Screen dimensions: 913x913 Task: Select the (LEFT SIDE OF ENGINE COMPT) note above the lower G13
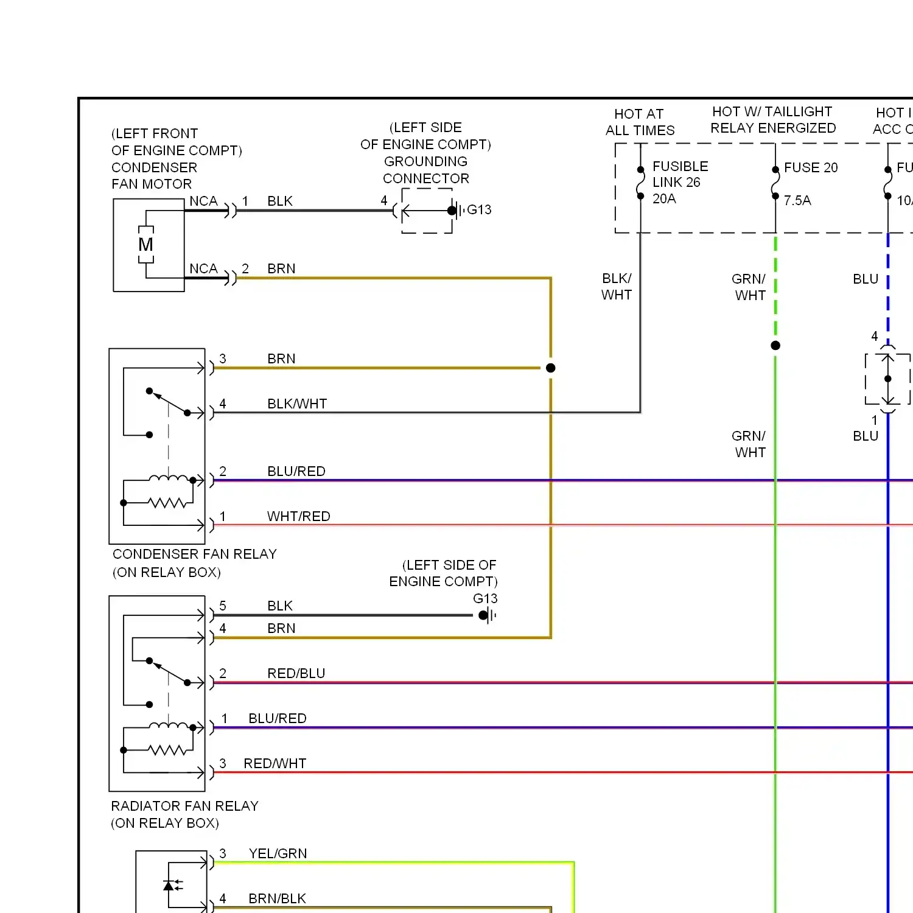444,573
